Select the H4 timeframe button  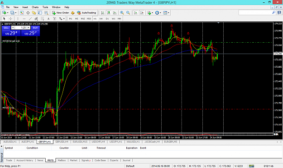point(101,19)
